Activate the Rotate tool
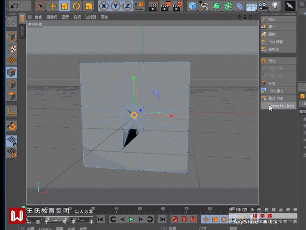The width and height of the screenshot is (306, 230). pyautogui.click(x=76, y=6)
